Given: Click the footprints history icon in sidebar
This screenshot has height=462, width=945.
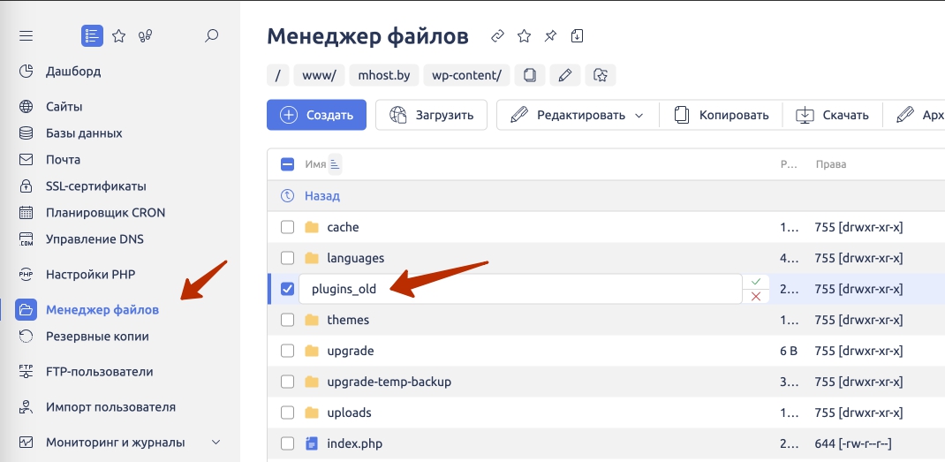Looking at the screenshot, I should tap(145, 36).
